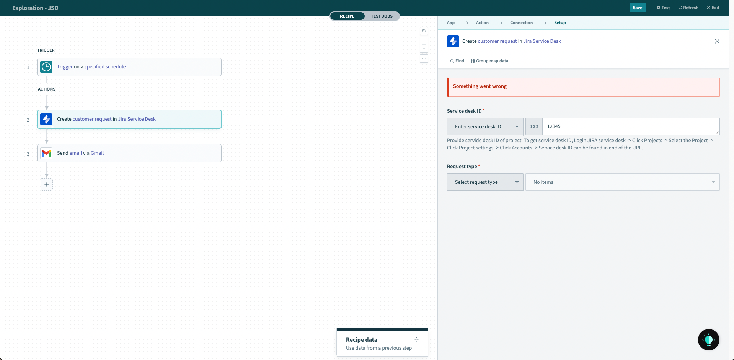Click the Jira Service Desk step icon
734x360 pixels.
[x=46, y=119]
